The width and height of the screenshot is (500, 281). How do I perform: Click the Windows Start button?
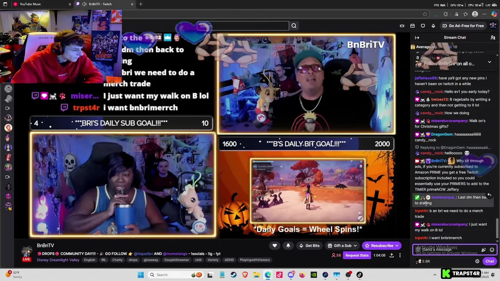tap(141, 275)
